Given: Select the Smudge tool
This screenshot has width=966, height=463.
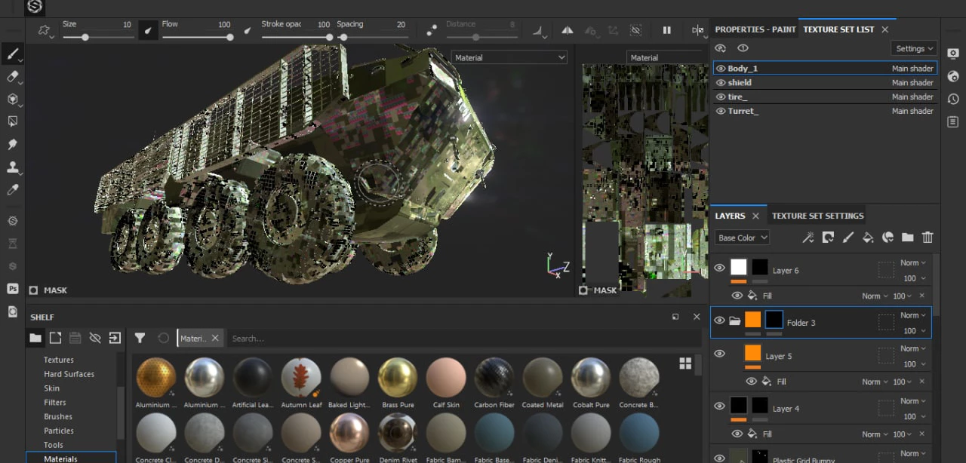Looking at the screenshot, I should pos(12,144).
